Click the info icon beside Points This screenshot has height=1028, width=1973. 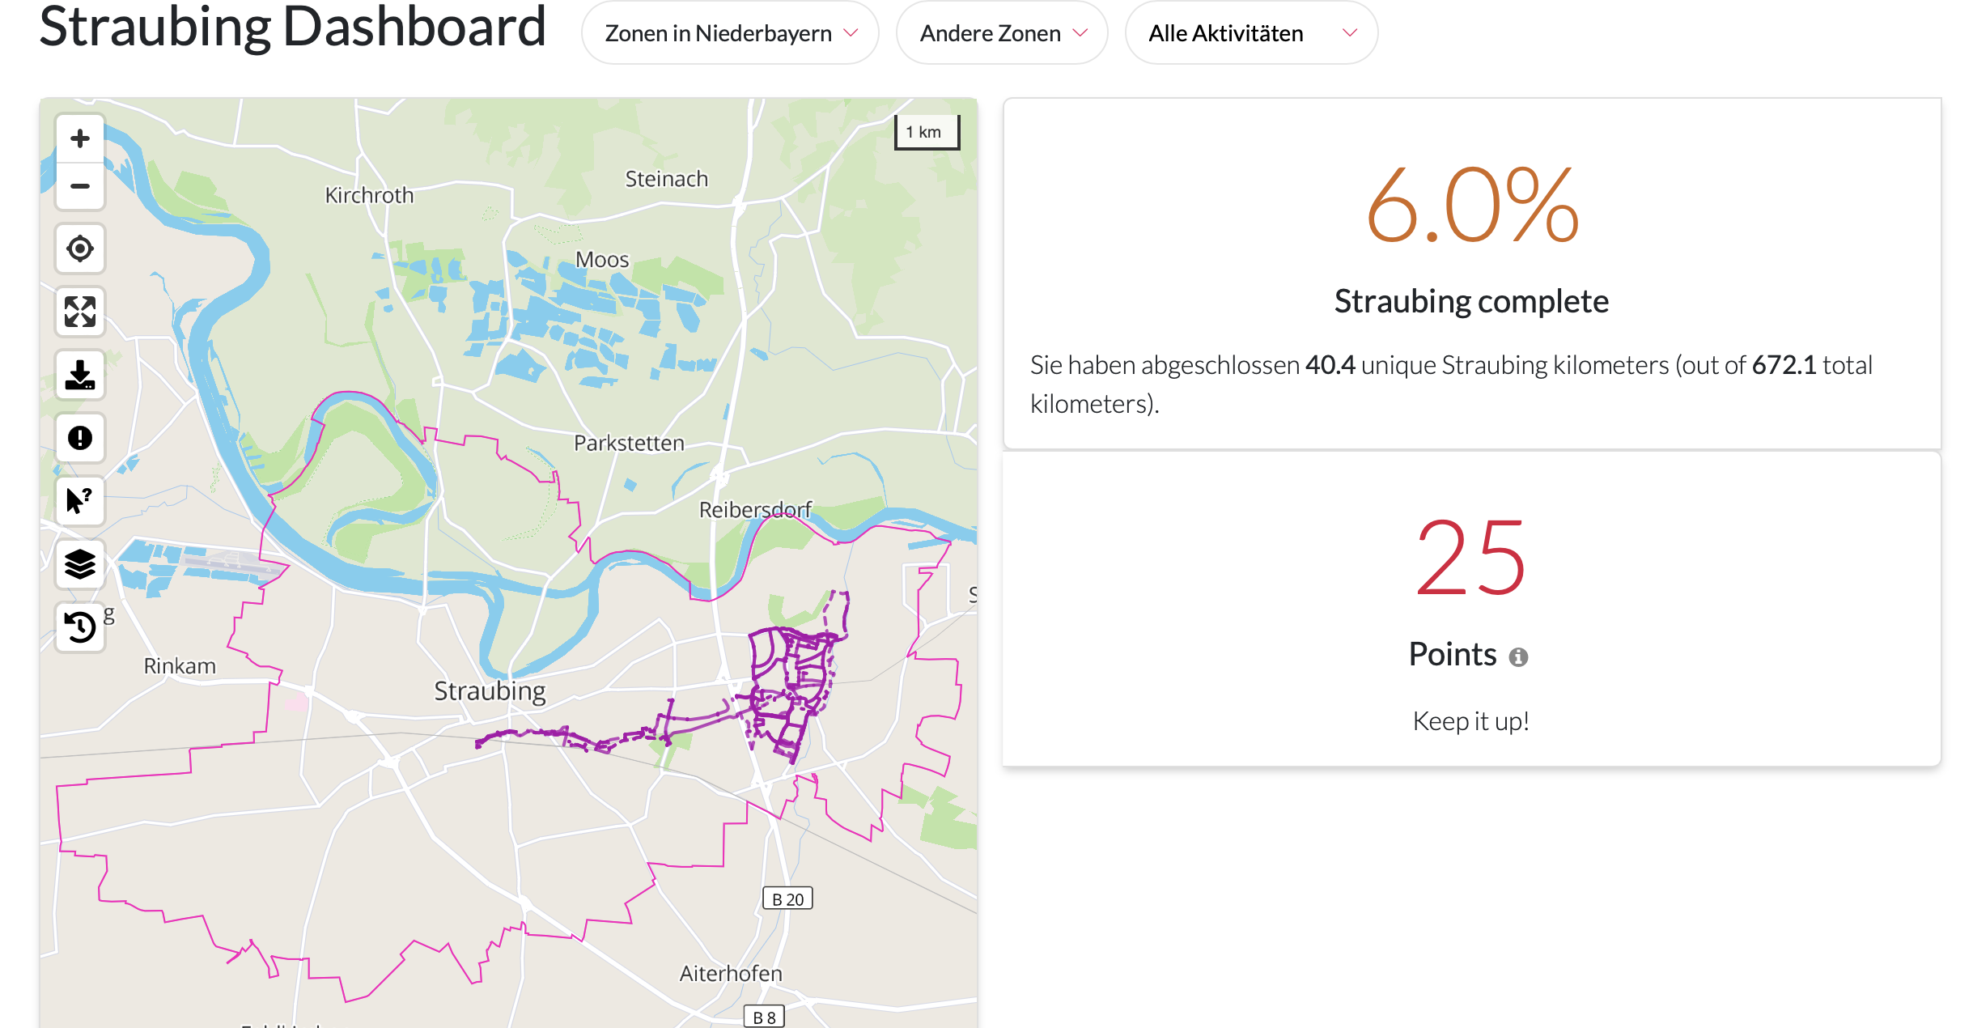point(1518,657)
